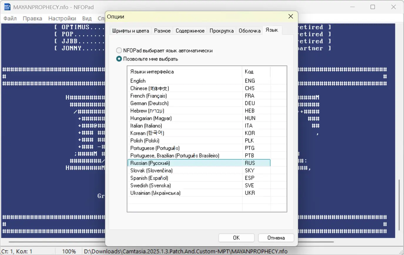The image size is (404, 255).
Task: Select the Язык tab
Action: pos(272,30)
